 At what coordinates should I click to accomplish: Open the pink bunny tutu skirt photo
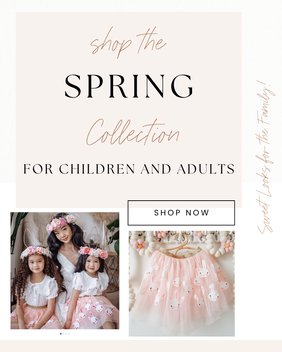pyautogui.click(x=182, y=283)
